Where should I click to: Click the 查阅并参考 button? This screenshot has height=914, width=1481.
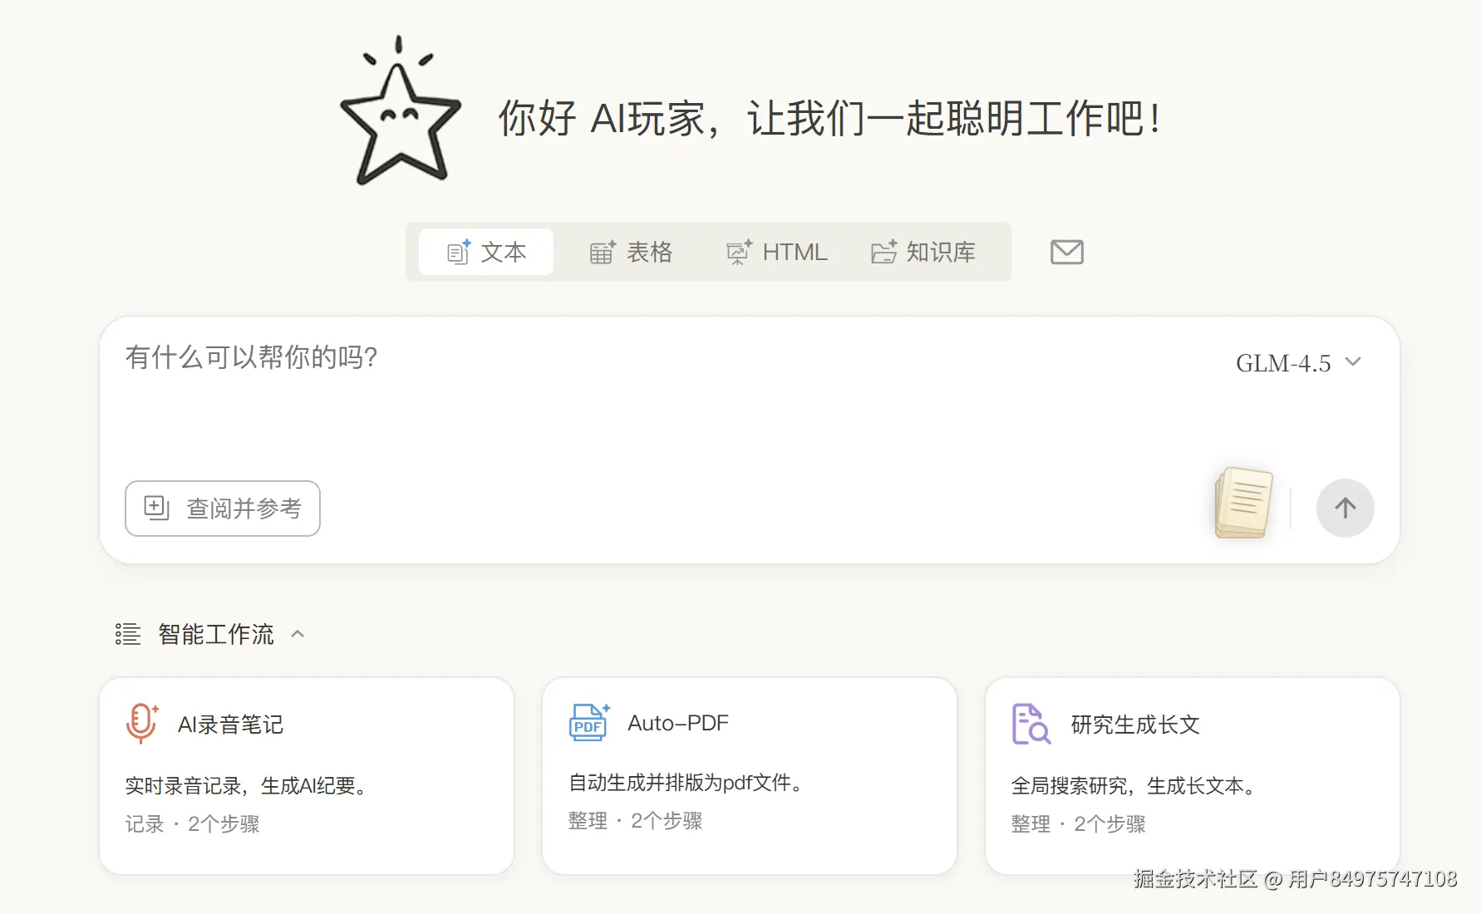click(x=223, y=508)
